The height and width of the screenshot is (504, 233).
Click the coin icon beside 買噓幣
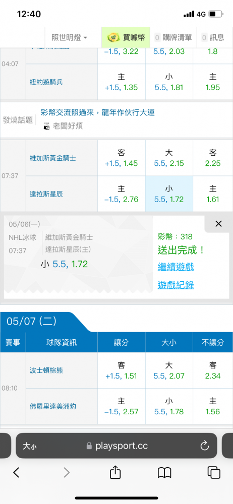pyautogui.click(x=113, y=38)
